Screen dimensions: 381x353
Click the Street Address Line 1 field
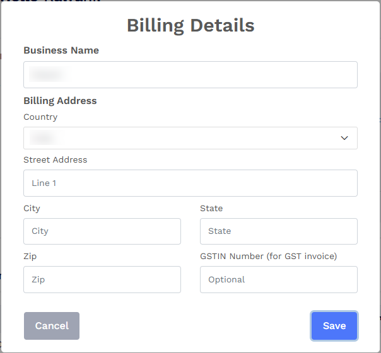click(x=190, y=183)
